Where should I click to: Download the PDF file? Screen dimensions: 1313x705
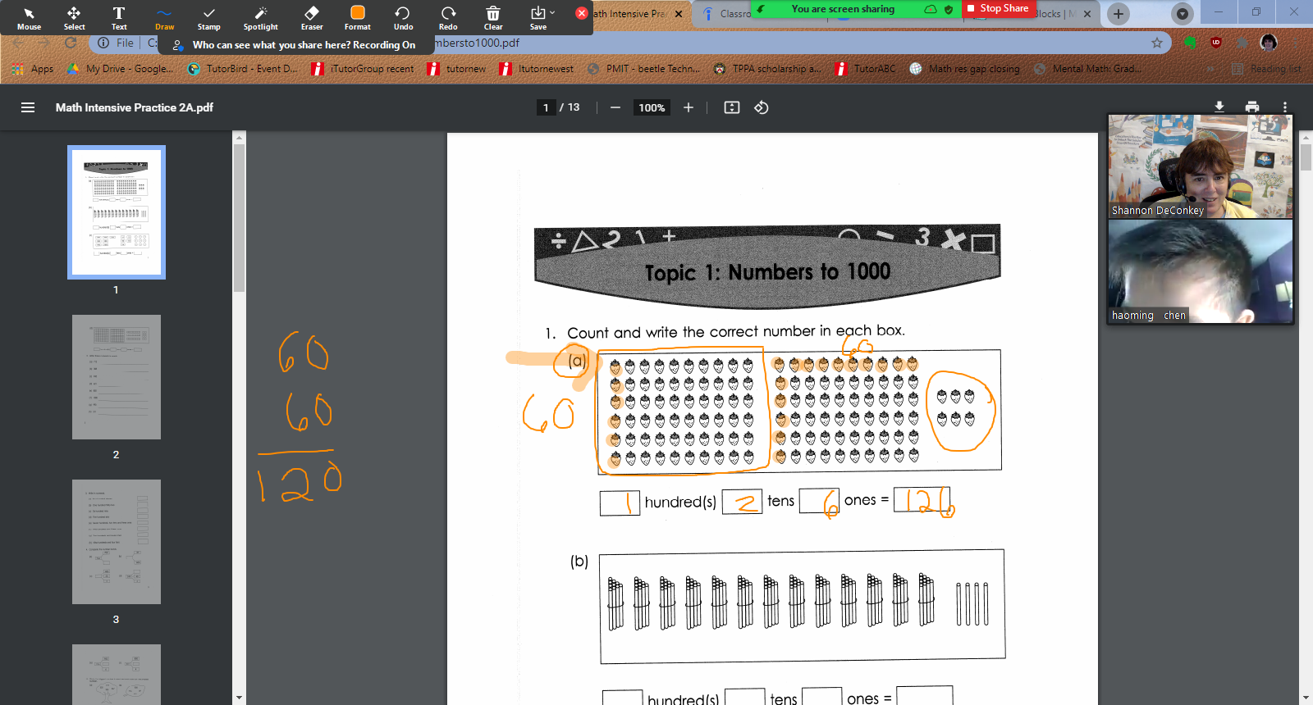(x=1219, y=107)
